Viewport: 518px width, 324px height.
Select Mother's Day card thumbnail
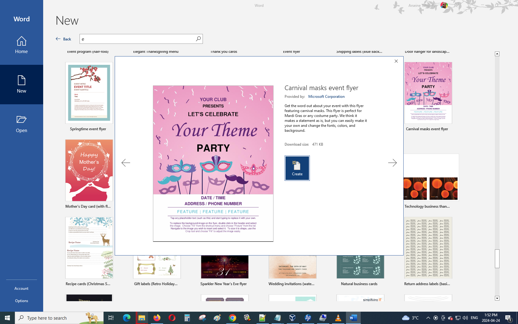click(89, 170)
